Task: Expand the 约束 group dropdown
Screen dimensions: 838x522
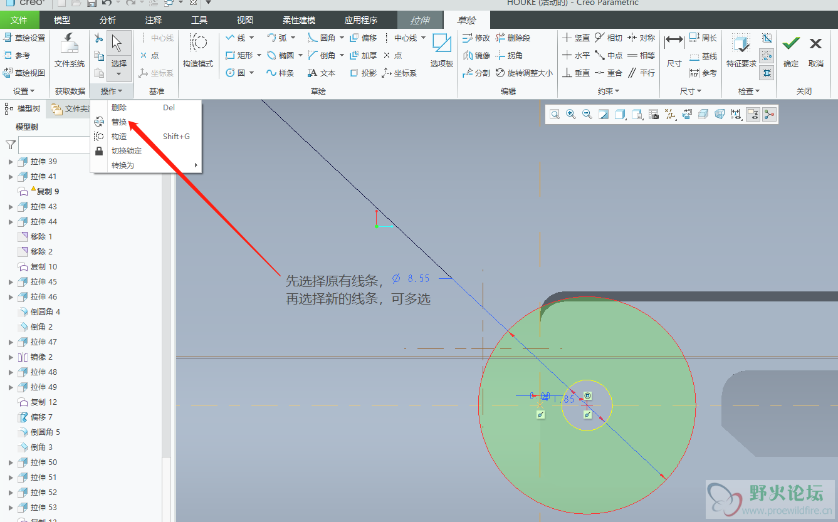Action: coord(608,91)
